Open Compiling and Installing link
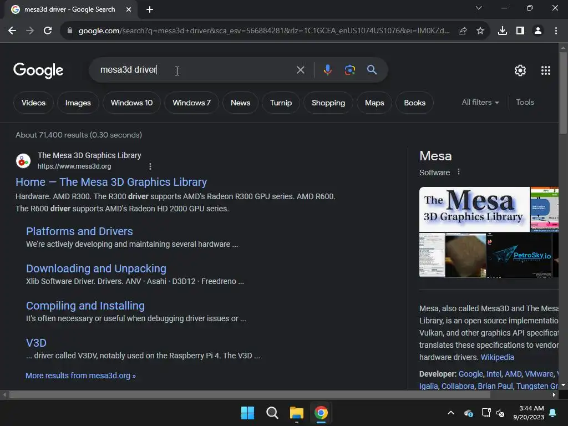This screenshot has height=426, width=568. [85, 306]
